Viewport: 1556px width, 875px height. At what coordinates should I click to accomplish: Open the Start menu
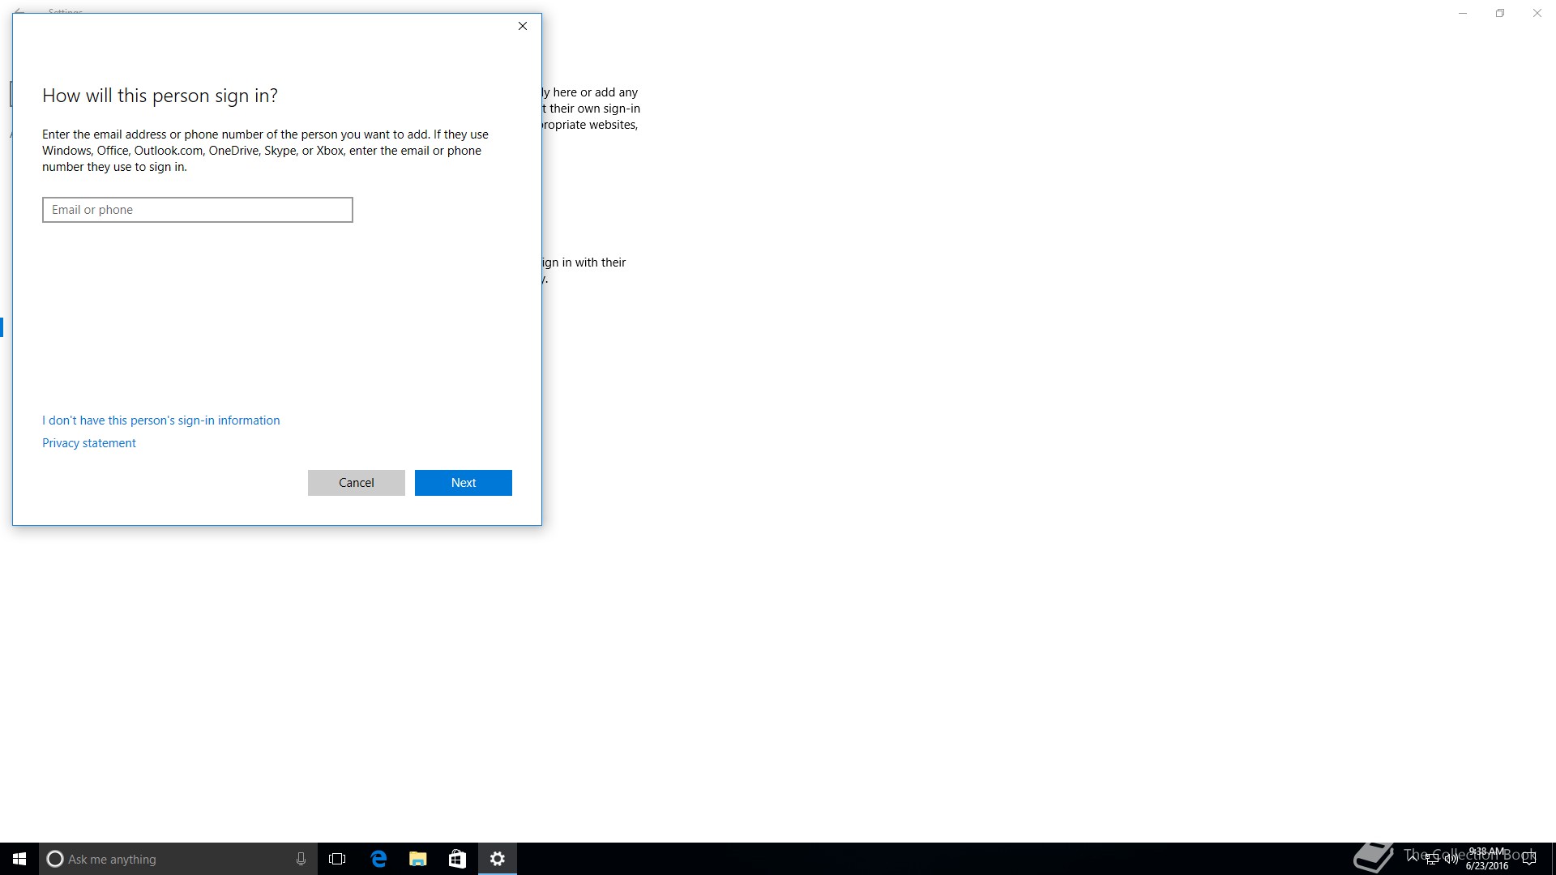tap(19, 859)
